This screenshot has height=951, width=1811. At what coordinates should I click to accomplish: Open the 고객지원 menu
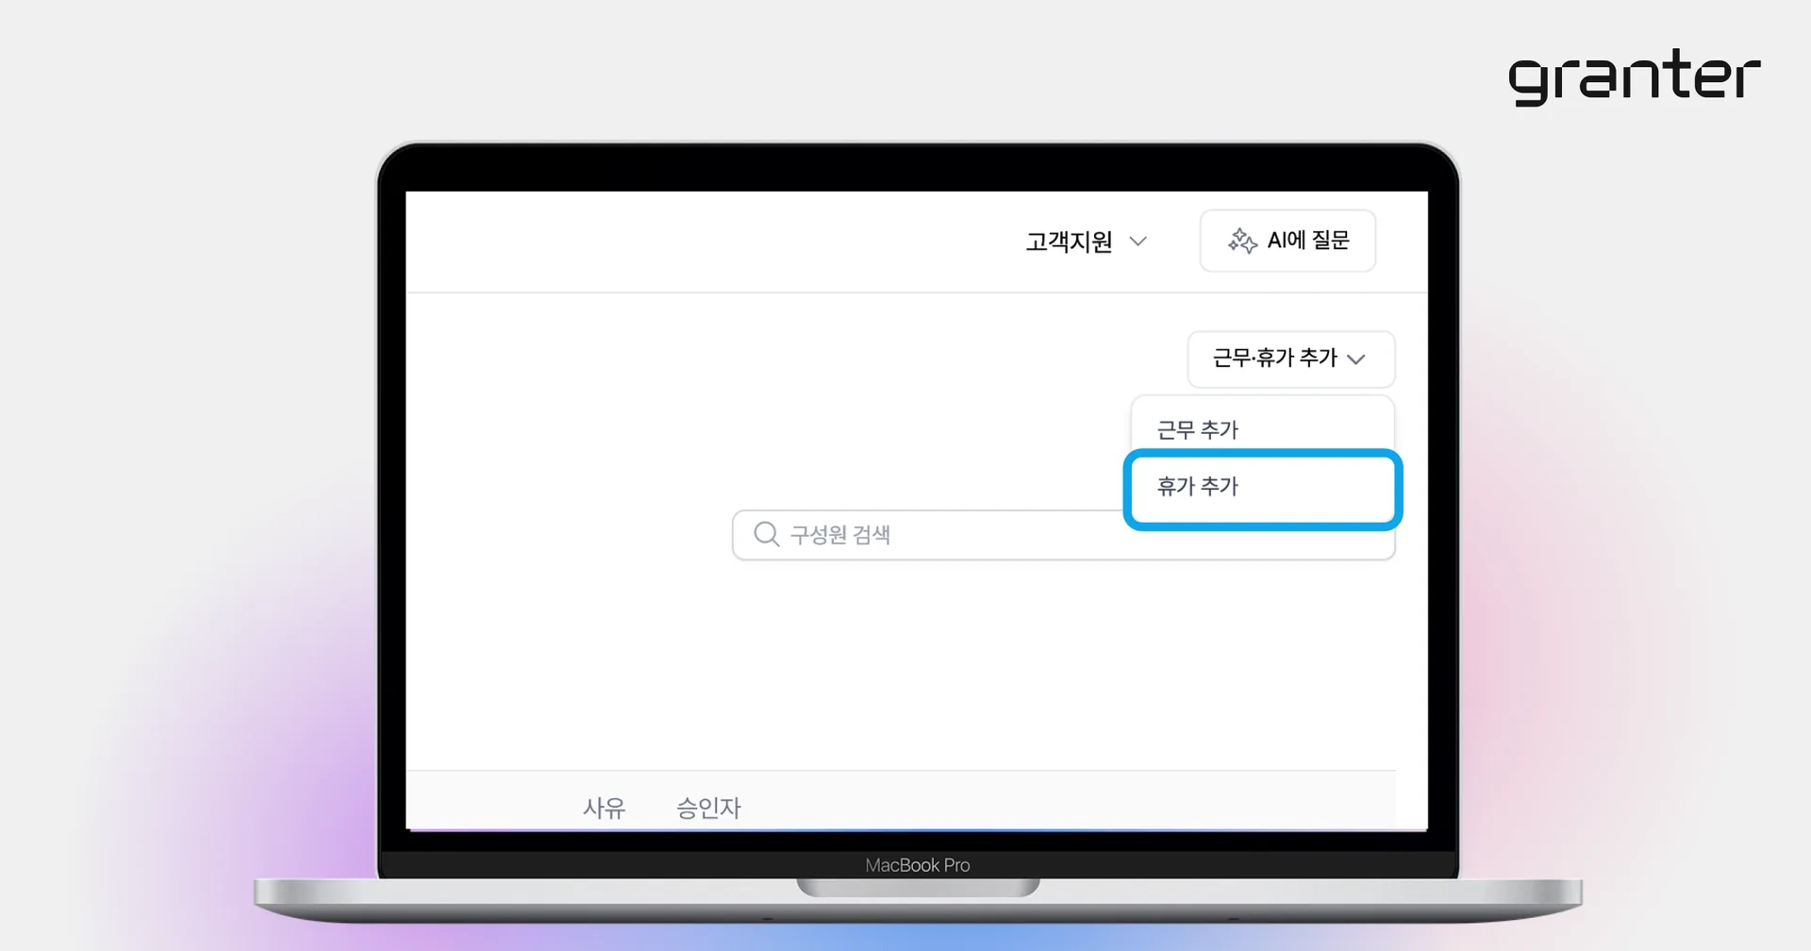1087,242
